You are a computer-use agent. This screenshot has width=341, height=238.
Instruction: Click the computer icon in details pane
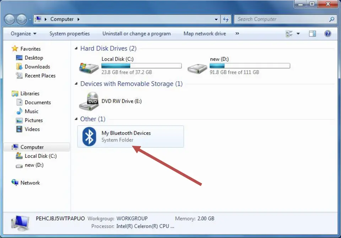pyautogui.click(x=20, y=223)
